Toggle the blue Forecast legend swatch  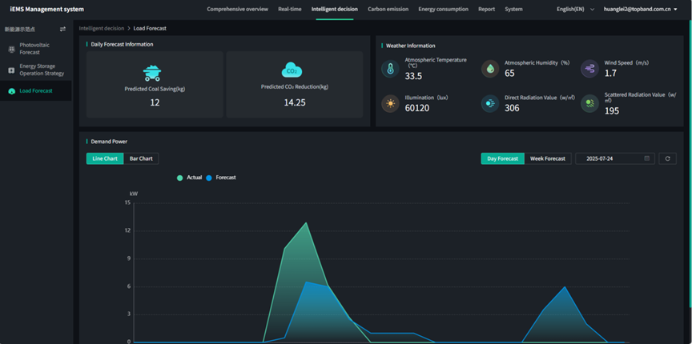pos(210,178)
